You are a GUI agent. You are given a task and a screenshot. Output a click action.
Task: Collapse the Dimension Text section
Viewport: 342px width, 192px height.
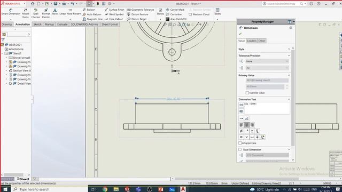(289, 99)
